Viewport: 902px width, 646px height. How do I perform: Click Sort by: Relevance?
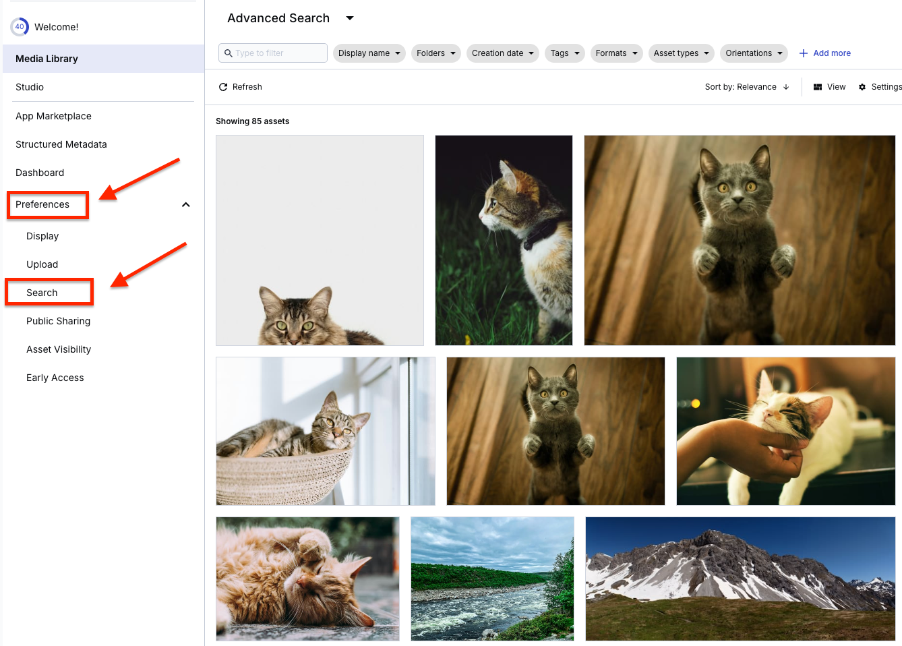(742, 86)
